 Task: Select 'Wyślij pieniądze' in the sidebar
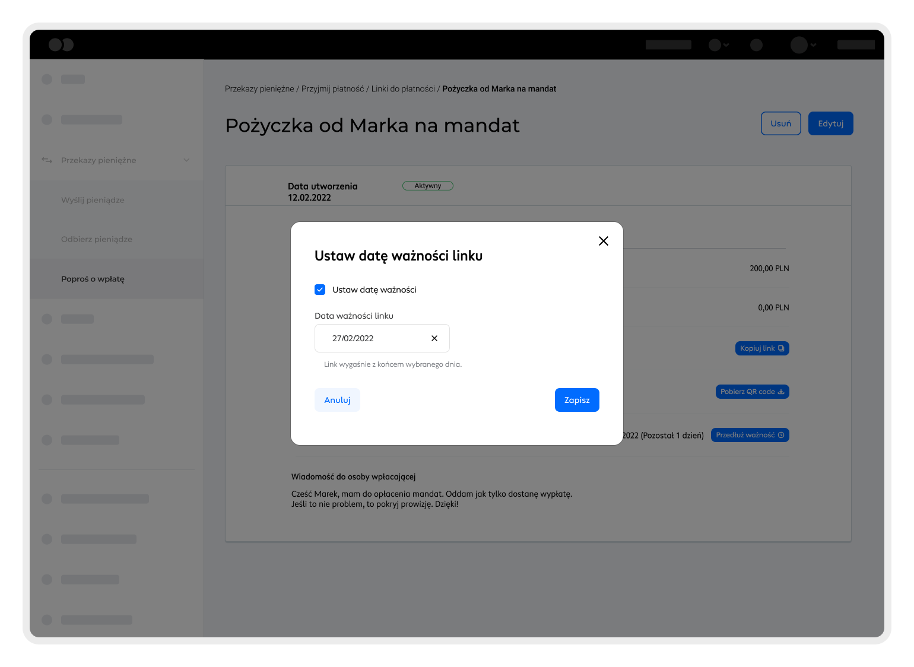pos(93,200)
